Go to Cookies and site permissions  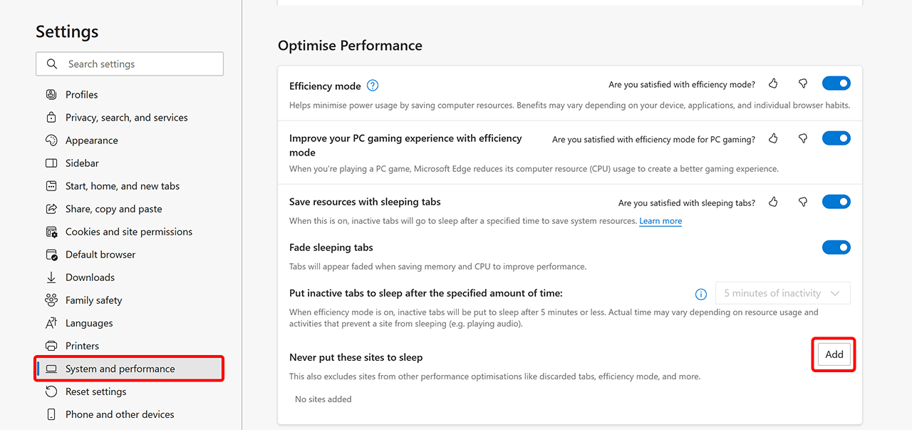128,232
